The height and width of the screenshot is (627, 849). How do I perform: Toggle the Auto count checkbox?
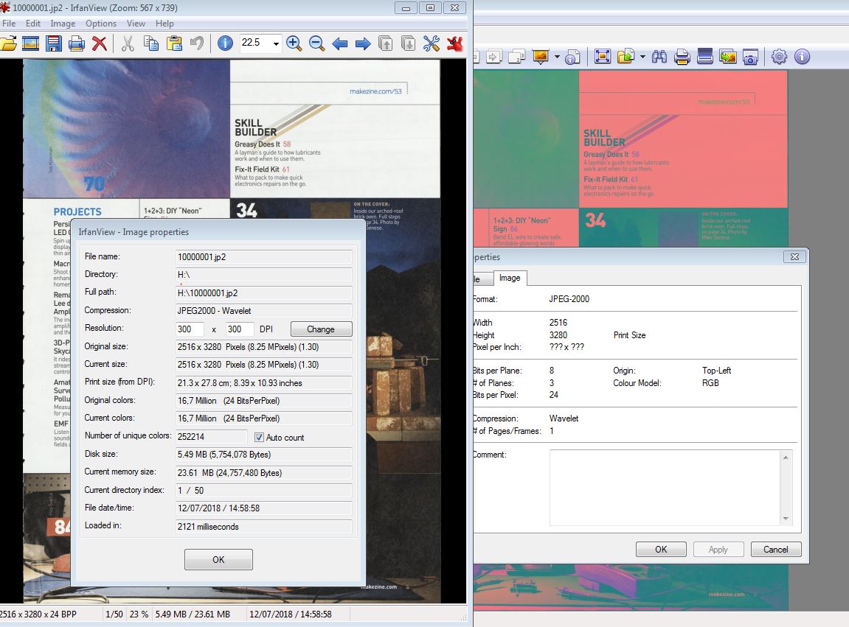(x=259, y=438)
